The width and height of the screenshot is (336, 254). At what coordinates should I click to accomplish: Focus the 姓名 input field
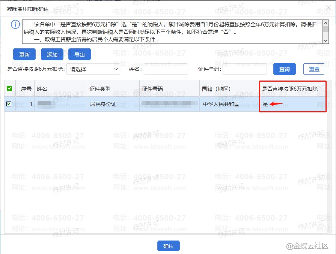(166, 69)
